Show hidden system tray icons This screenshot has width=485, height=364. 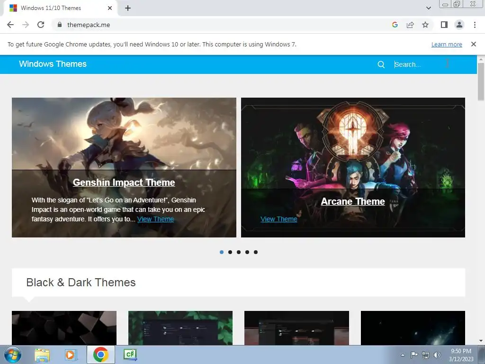pos(403,355)
